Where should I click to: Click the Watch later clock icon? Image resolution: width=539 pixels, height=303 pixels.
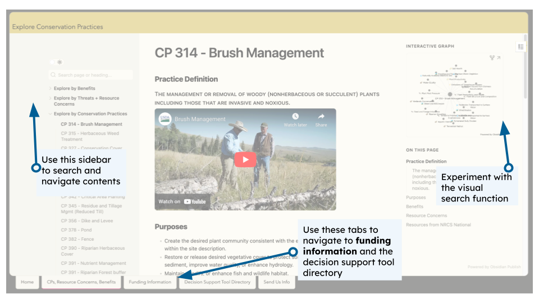(x=295, y=120)
